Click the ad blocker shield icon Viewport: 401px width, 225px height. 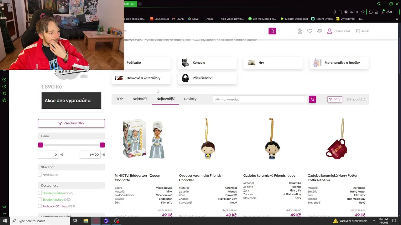[346, 12]
